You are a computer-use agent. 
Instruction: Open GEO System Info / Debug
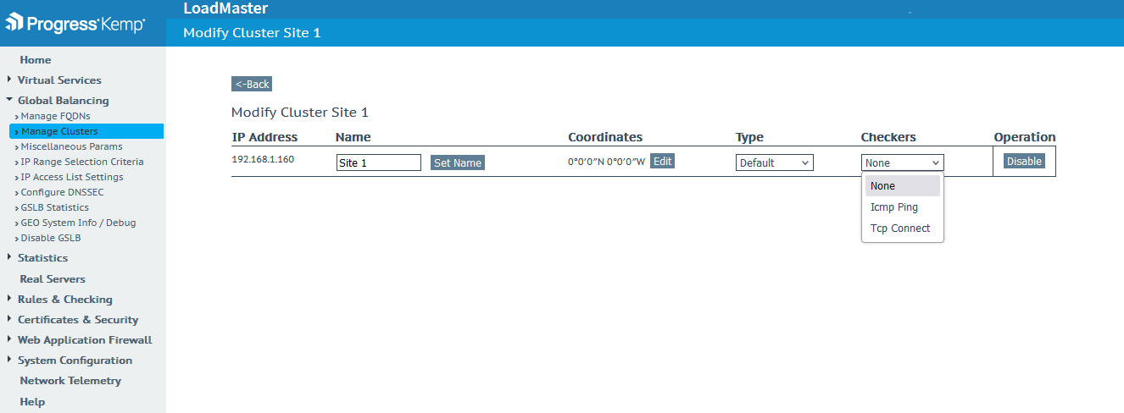coord(78,223)
